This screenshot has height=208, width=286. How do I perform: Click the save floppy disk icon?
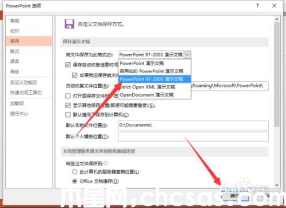[69, 24]
